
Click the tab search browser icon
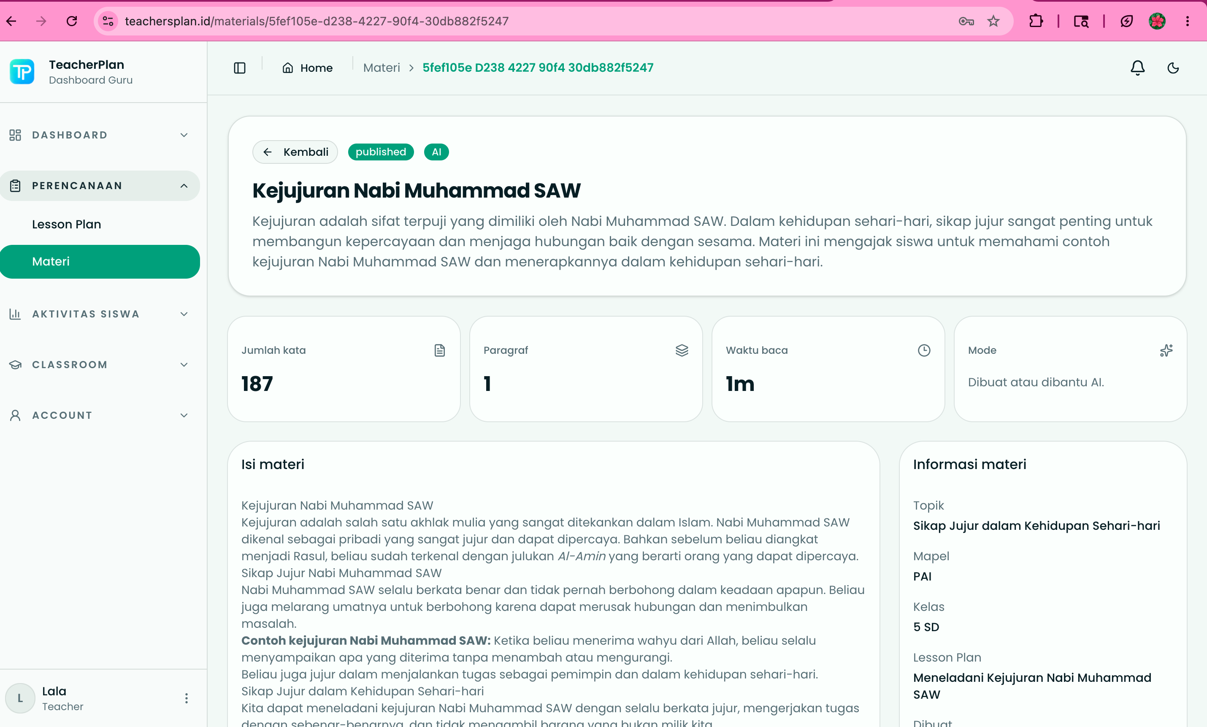1081,21
